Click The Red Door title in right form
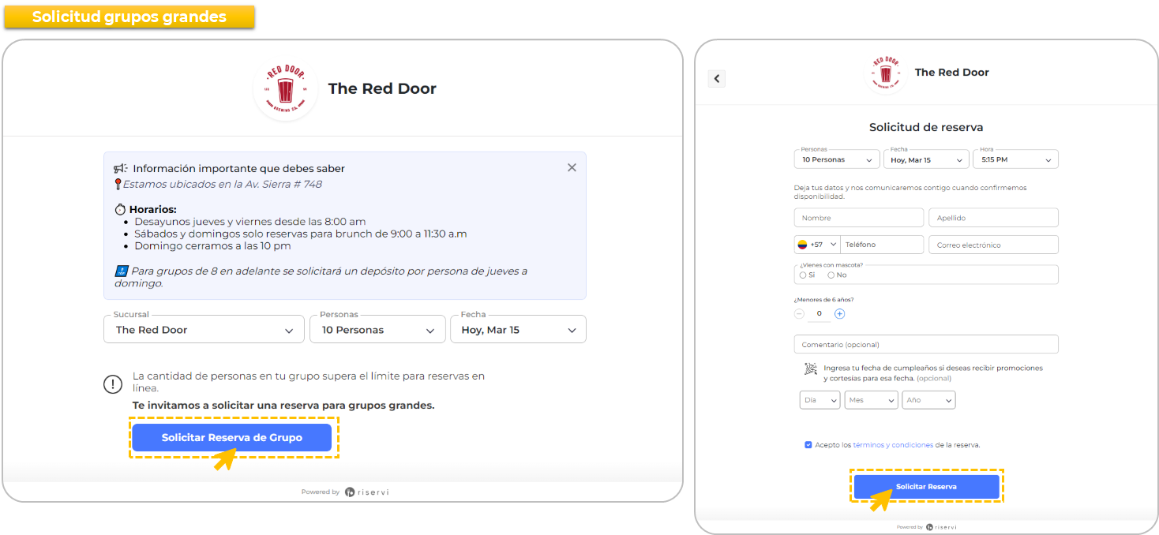1159x535 pixels. click(x=951, y=72)
